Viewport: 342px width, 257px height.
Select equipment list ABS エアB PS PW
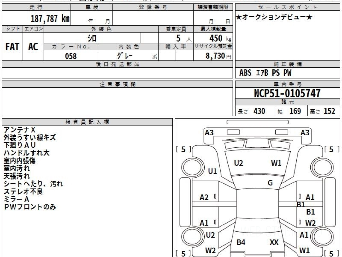pyautogui.click(x=265, y=73)
